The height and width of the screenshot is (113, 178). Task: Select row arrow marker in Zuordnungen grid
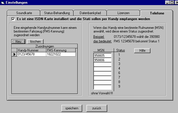[14, 54]
